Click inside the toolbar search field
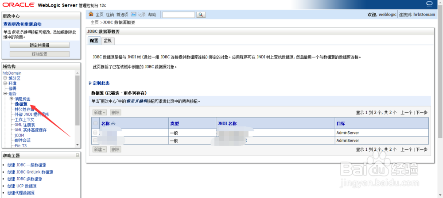Screen dimensions: 443x198 179,15
